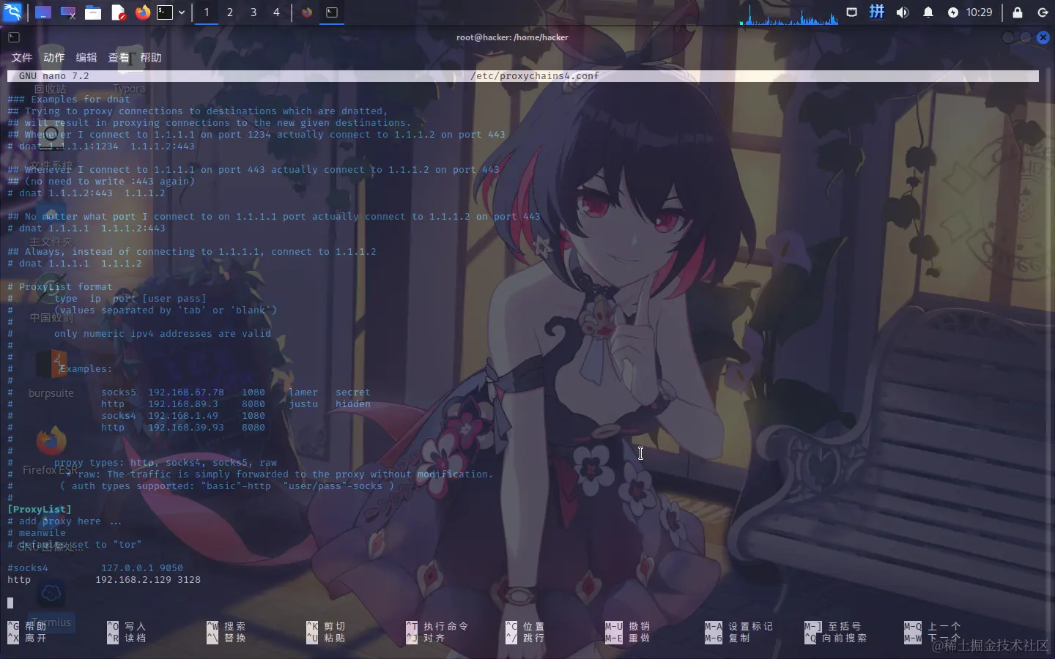Click the log out icon

1043,12
